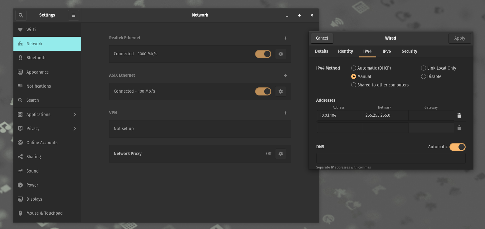Click the Privacy sidebar icon

point(20,129)
